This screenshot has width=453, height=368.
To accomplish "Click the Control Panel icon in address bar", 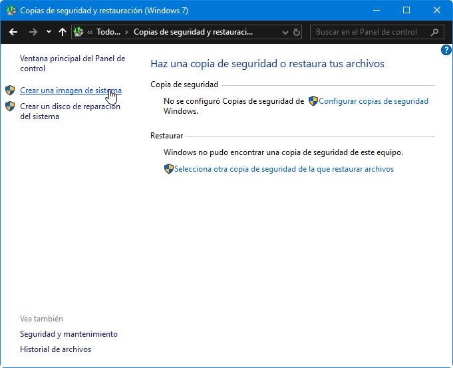I will [78, 32].
